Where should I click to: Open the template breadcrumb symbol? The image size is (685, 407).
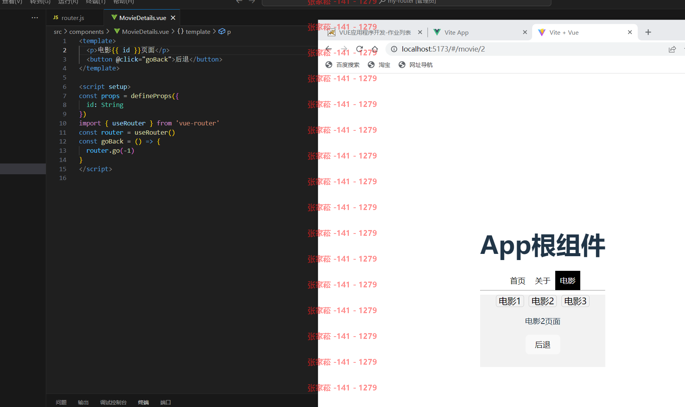pyautogui.click(x=194, y=32)
